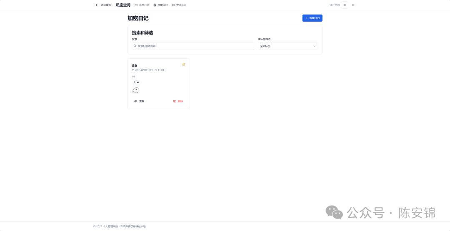Toggle the light/dark theme sun icon
Viewport: 450px width, 231px height.
[345, 5]
